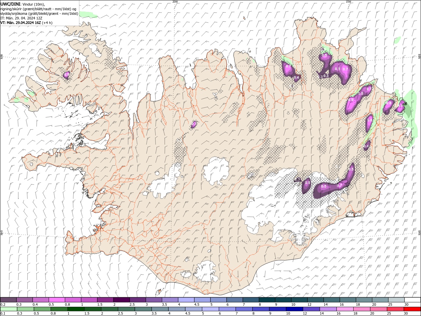The image size is (421, 316).
Task: Pick upper legend swatch between 14 and 16
Action: click(x=332, y=300)
